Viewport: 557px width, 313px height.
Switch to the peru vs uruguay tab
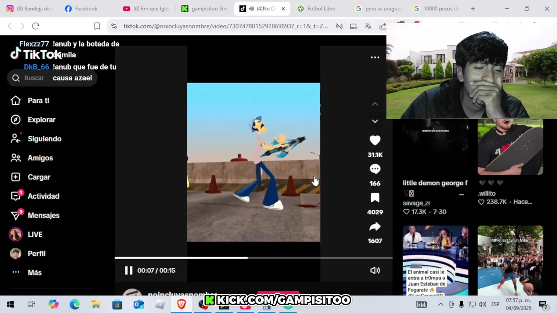[x=378, y=9]
